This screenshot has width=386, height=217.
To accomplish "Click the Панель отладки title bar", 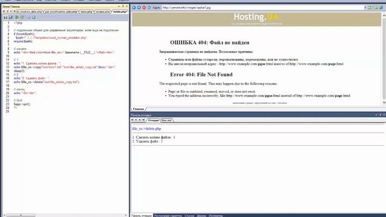I will click(258, 115).
